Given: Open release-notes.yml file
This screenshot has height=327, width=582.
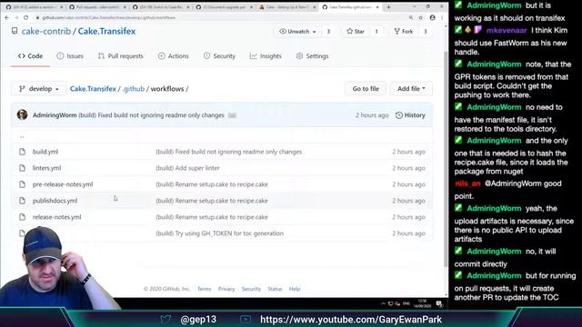Looking at the screenshot, I should (x=56, y=217).
